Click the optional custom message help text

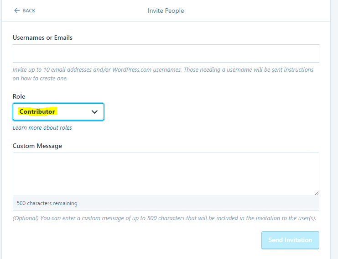(x=164, y=218)
